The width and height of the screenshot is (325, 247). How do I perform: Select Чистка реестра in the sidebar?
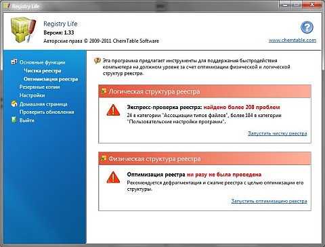(43, 70)
